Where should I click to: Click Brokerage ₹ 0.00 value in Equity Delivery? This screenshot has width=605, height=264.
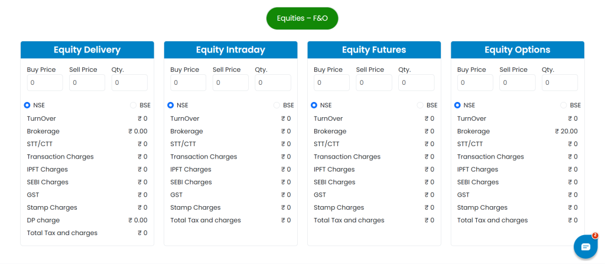[138, 131]
